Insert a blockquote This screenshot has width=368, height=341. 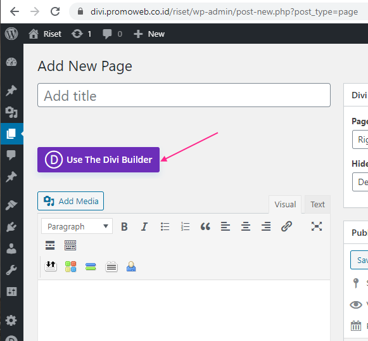tap(205, 227)
